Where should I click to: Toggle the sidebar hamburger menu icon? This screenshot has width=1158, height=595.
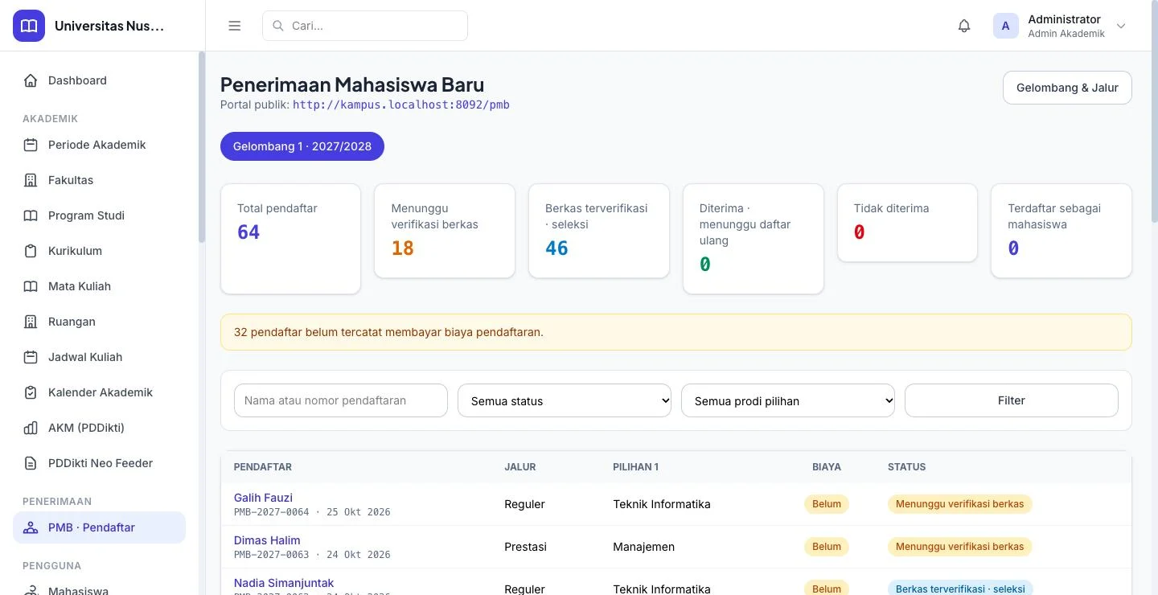pyautogui.click(x=235, y=26)
